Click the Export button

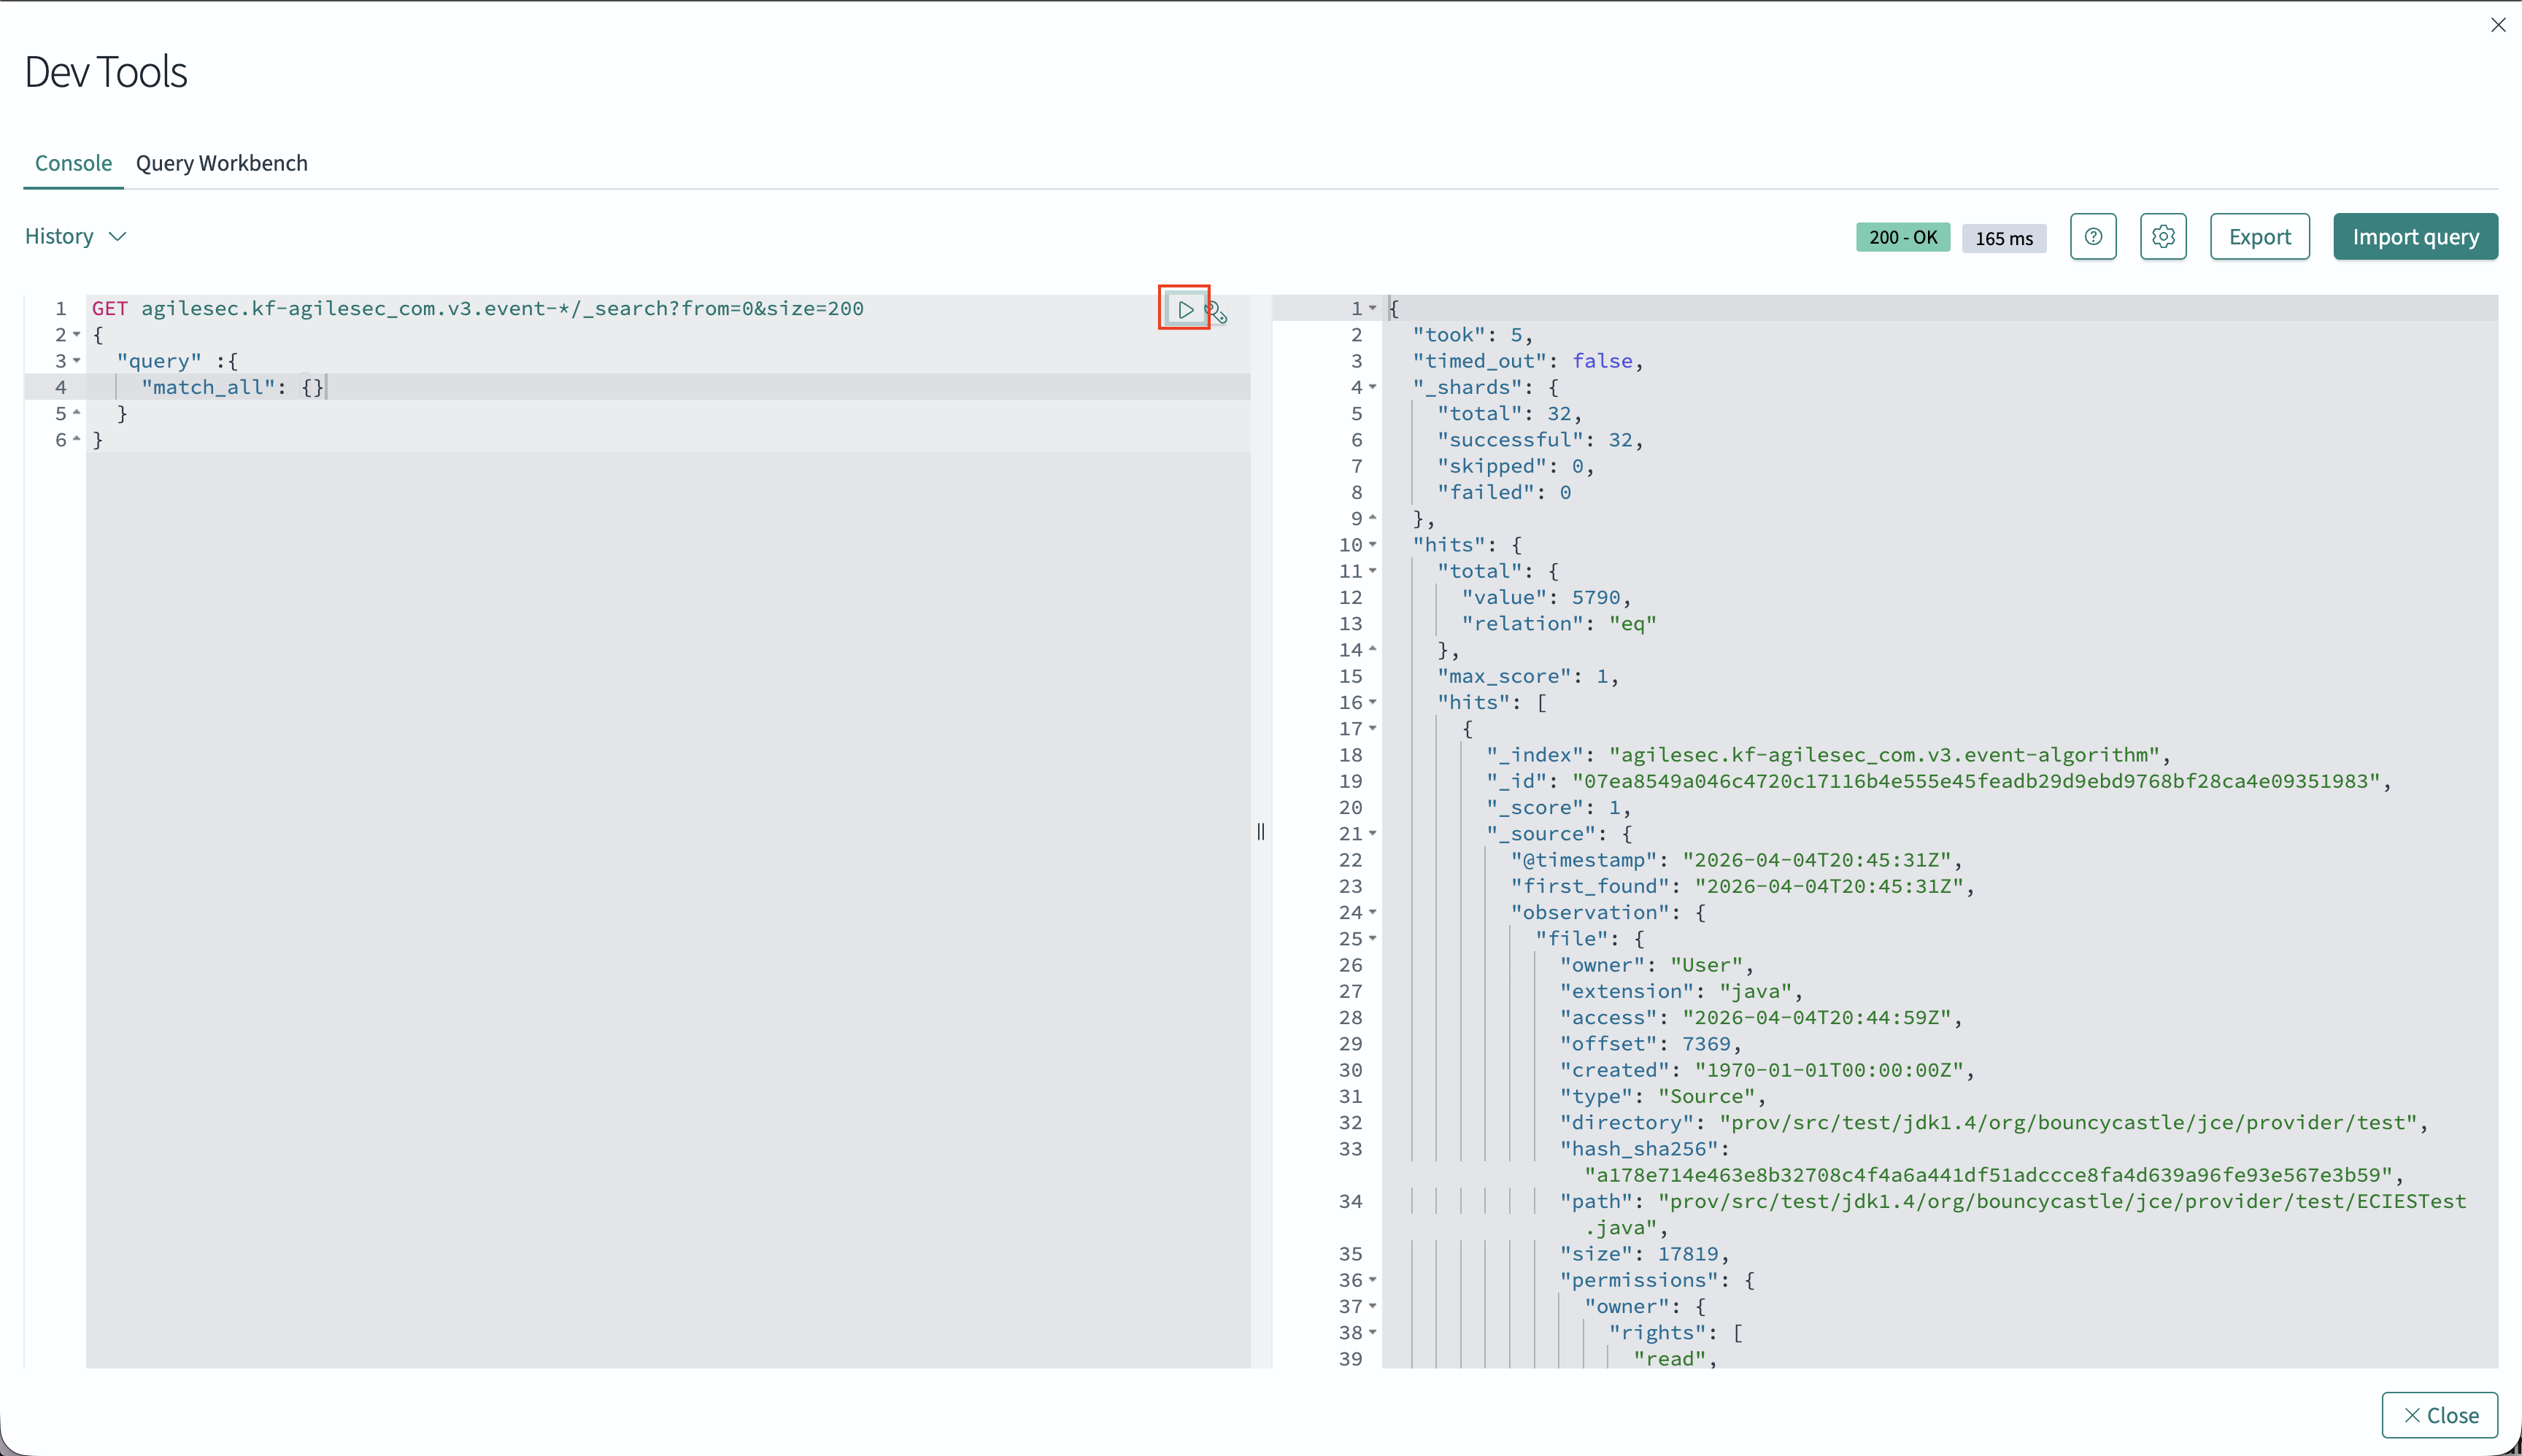pyautogui.click(x=2259, y=237)
